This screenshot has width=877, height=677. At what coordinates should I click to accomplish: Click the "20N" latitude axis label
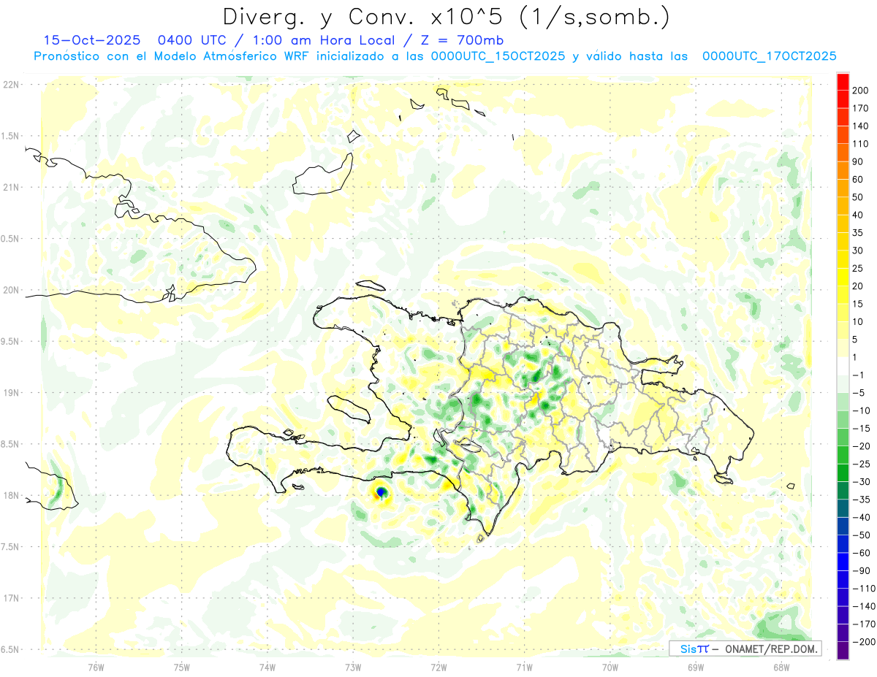pyautogui.click(x=11, y=290)
